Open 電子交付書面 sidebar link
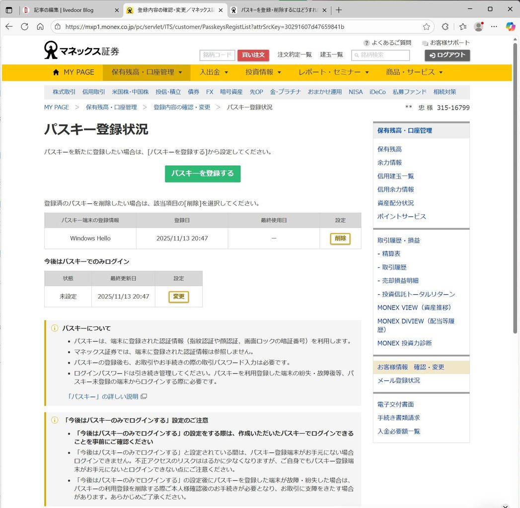The height and width of the screenshot is (508, 520). click(396, 404)
